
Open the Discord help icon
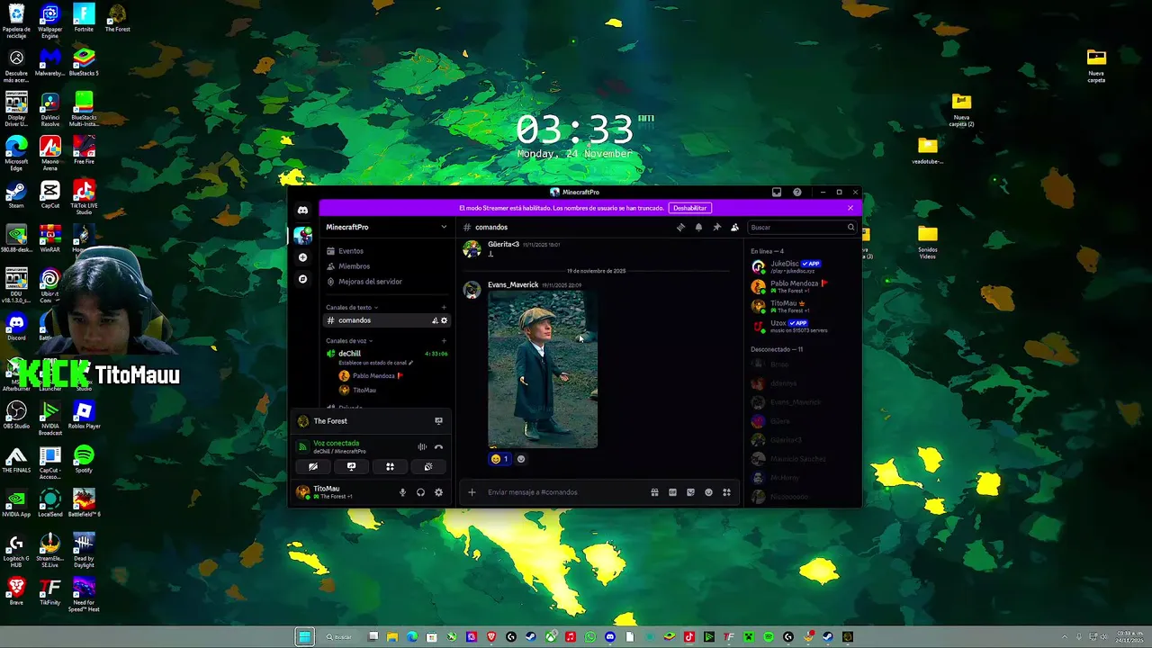point(797,192)
